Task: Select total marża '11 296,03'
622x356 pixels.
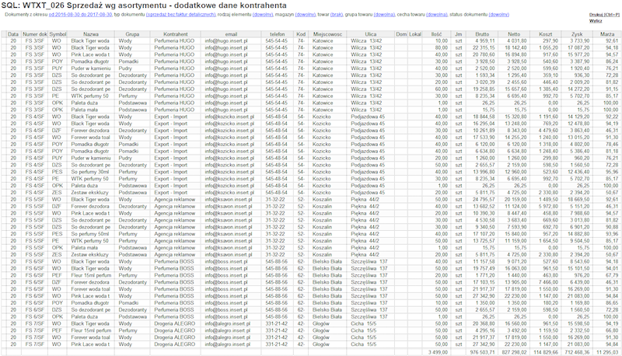Action: click(608, 352)
